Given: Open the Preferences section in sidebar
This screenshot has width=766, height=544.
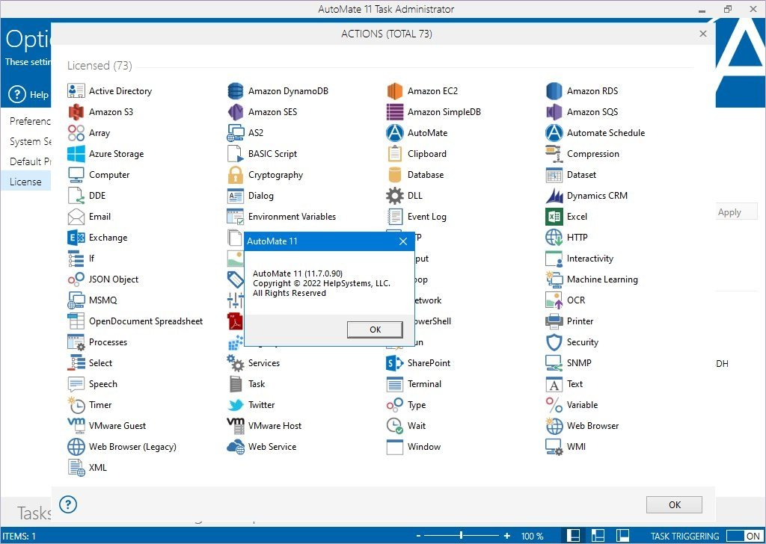Looking at the screenshot, I should point(30,121).
